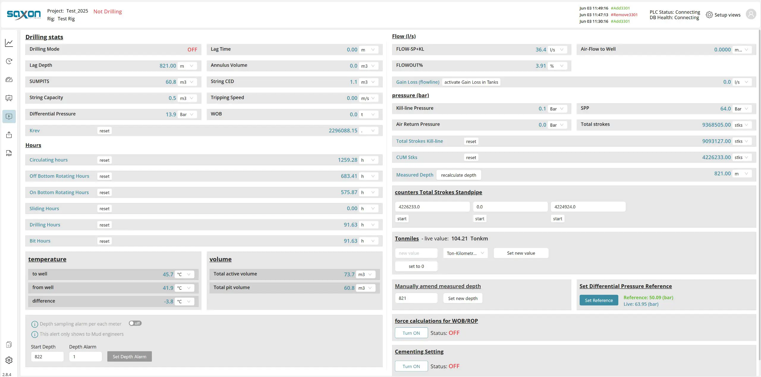Open the bottom sidebar settings gear

point(9,360)
